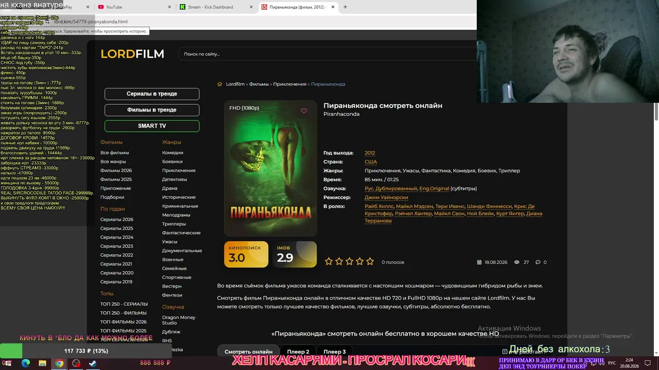This screenshot has height=370, width=659.
Task: Click the home icon in the breadcrumb
Action: point(220,84)
